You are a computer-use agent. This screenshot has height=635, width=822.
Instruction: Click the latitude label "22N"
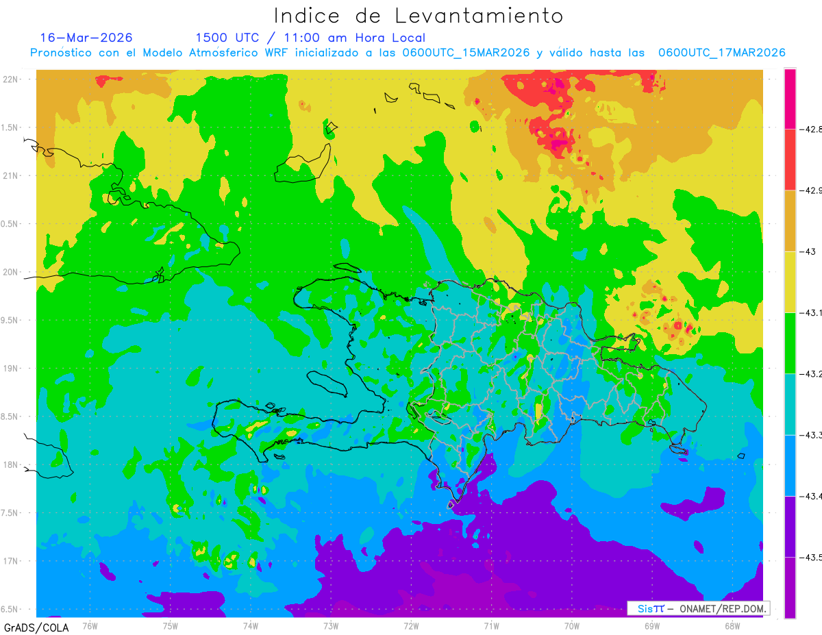click(x=10, y=79)
